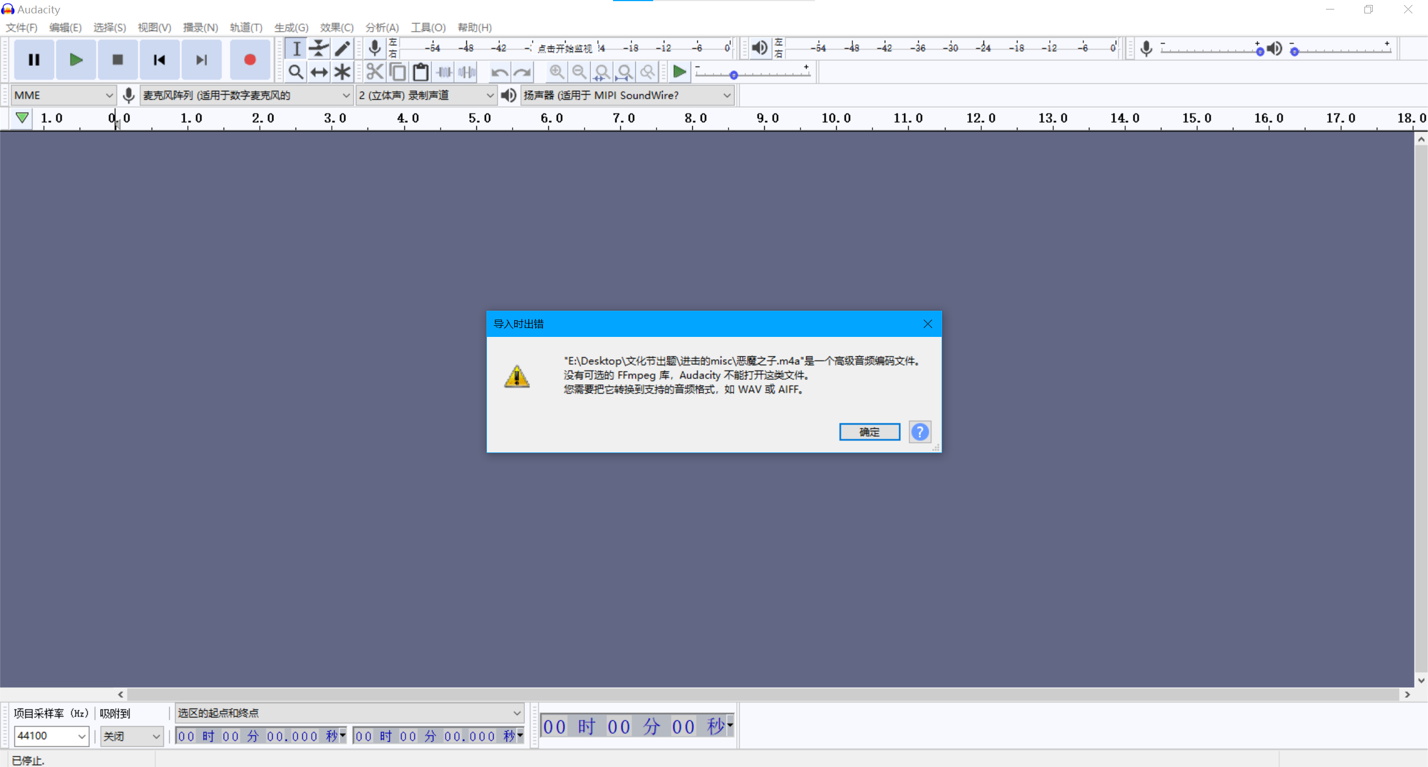Click the Cut scissors icon

(x=375, y=72)
